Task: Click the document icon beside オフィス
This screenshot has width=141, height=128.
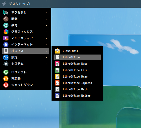Action: pos(6,51)
